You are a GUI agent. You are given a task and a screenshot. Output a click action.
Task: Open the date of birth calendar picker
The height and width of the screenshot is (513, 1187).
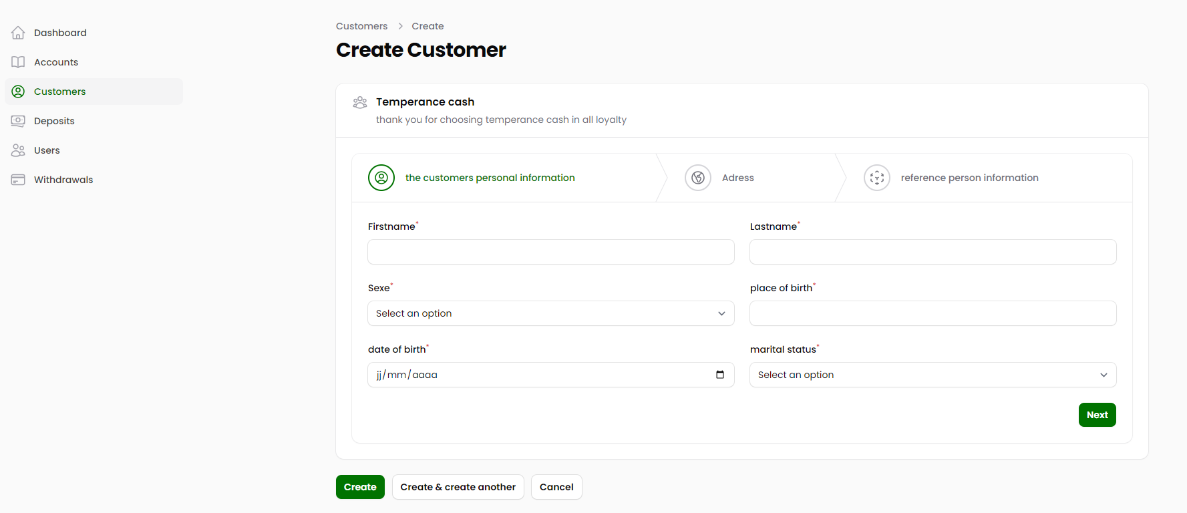pos(720,375)
